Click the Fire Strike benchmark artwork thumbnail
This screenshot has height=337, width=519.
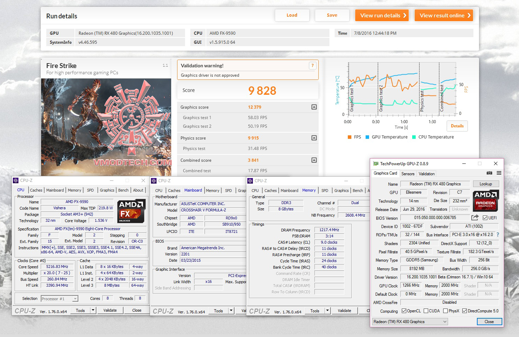point(106,127)
